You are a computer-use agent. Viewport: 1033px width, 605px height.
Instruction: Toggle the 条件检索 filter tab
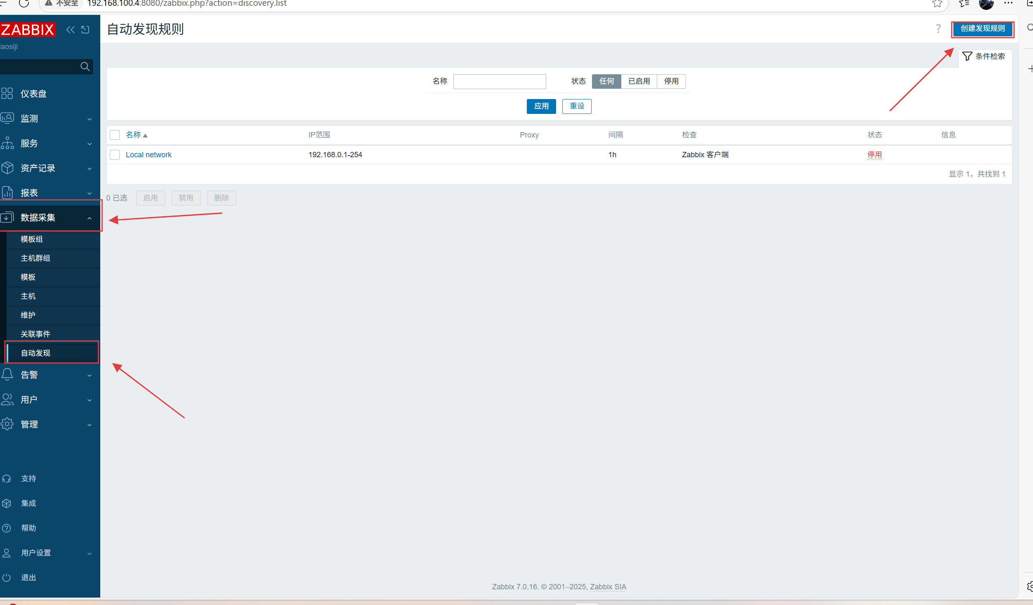985,57
